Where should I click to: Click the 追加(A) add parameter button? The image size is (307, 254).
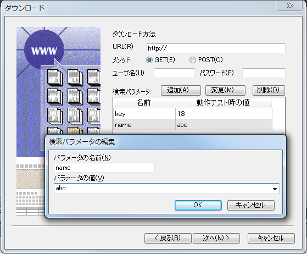(x=181, y=90)
